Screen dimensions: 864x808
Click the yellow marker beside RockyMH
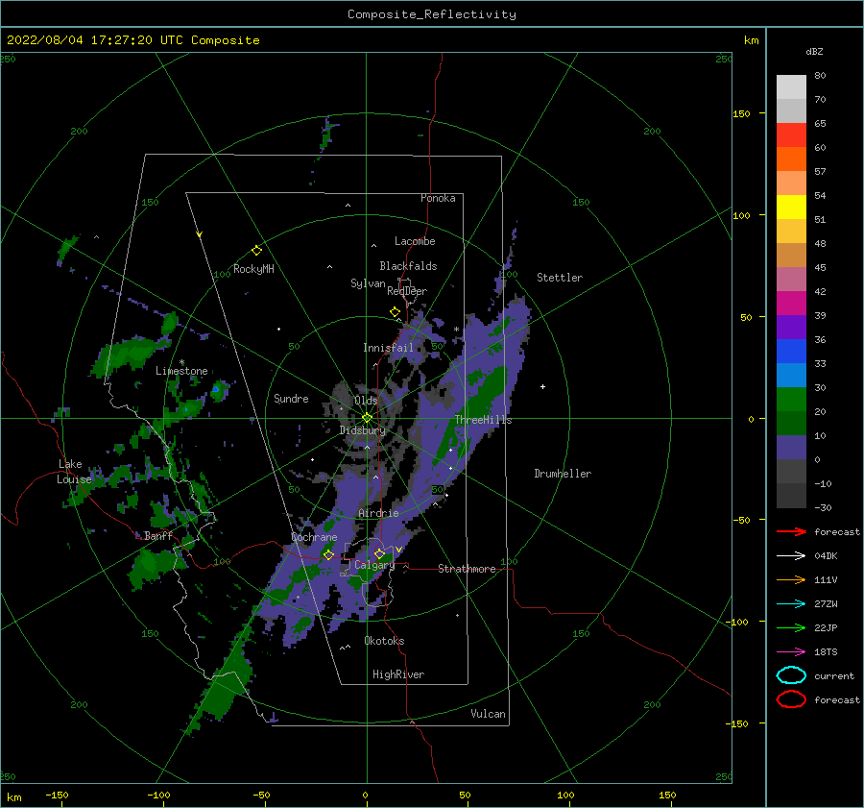pos(256,251)
